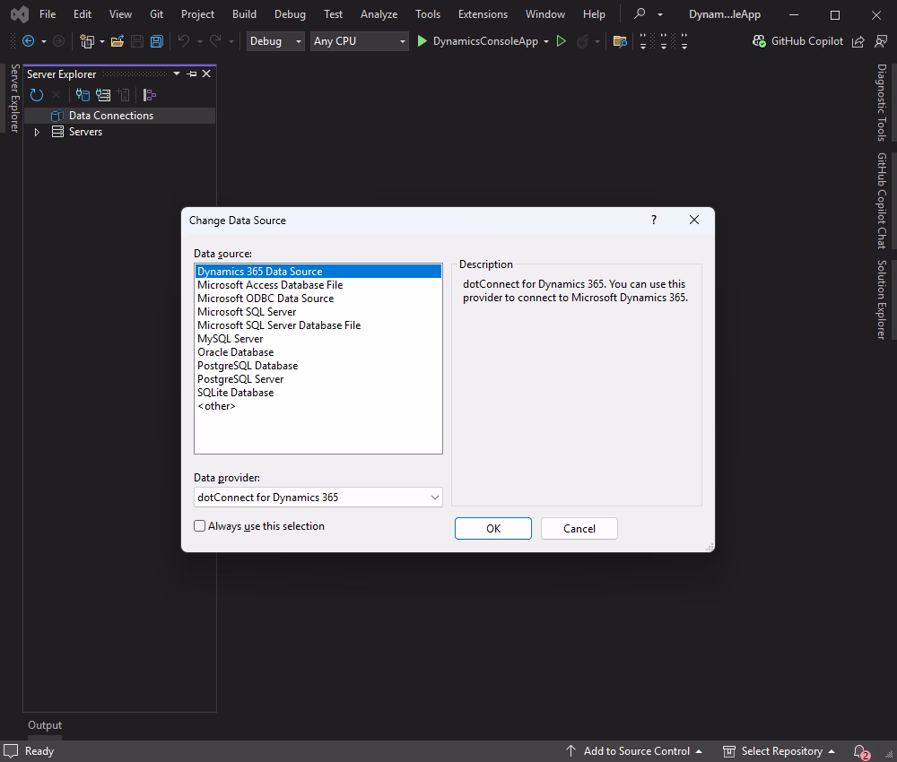Click the New Project toolbar icon
897x762 pixels.
click(x=87, y=41)
